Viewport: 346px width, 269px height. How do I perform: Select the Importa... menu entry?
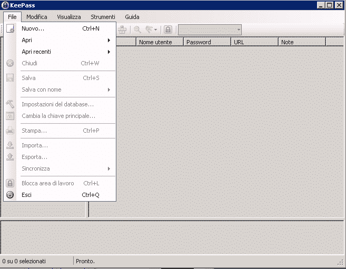[x=60, y=145]
